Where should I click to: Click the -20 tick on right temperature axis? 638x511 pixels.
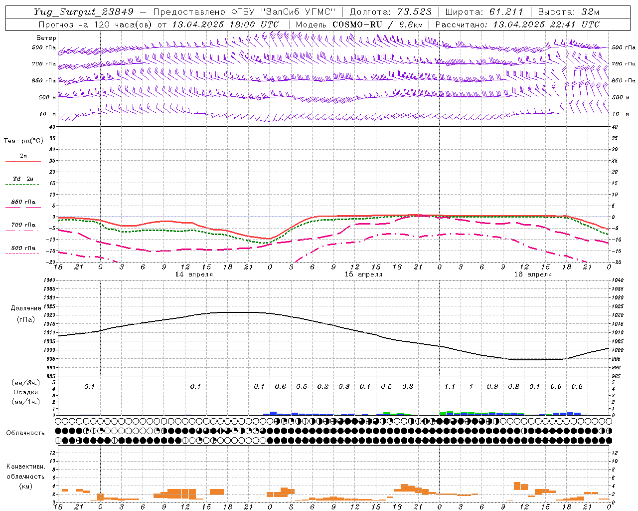(616, 262)
